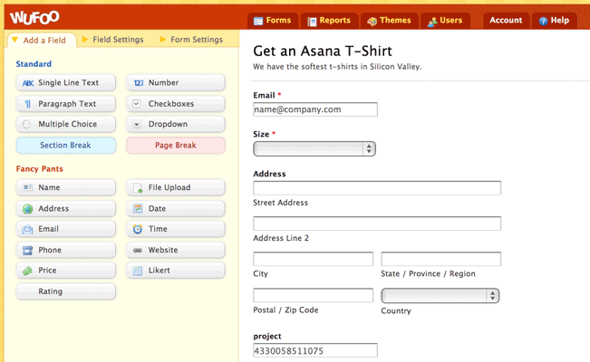This screenshot has width=590, height=362.
Task: Click the Phone field icon
Action: [x=27, y=250]
